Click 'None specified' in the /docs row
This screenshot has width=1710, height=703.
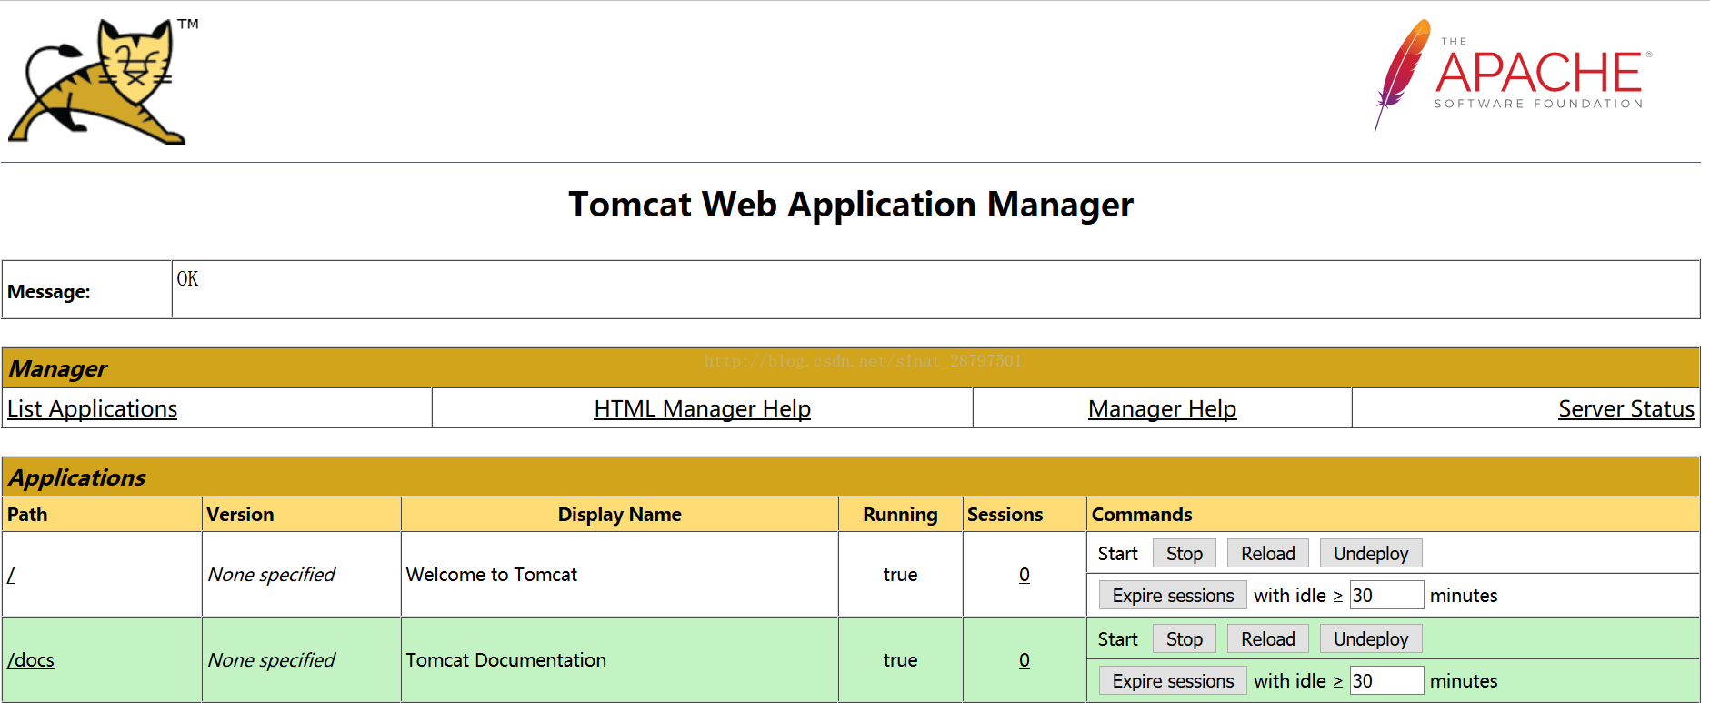[x=272, y=660]
